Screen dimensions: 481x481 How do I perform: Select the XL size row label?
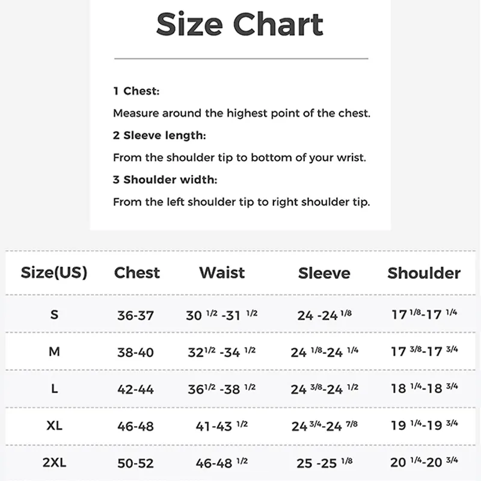(54, 426)
